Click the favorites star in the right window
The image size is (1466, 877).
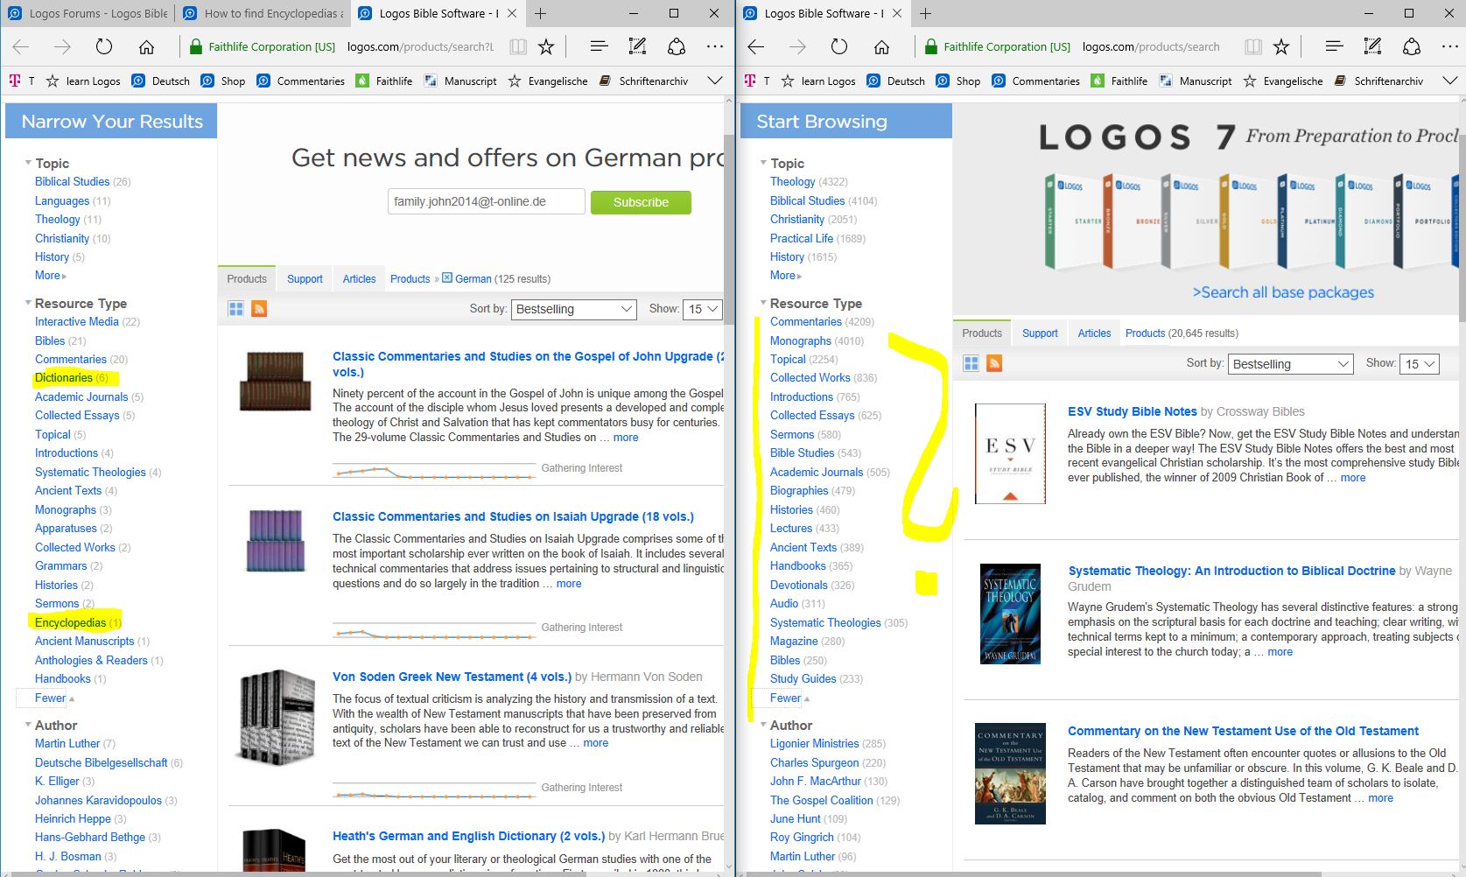[1281, 47]
